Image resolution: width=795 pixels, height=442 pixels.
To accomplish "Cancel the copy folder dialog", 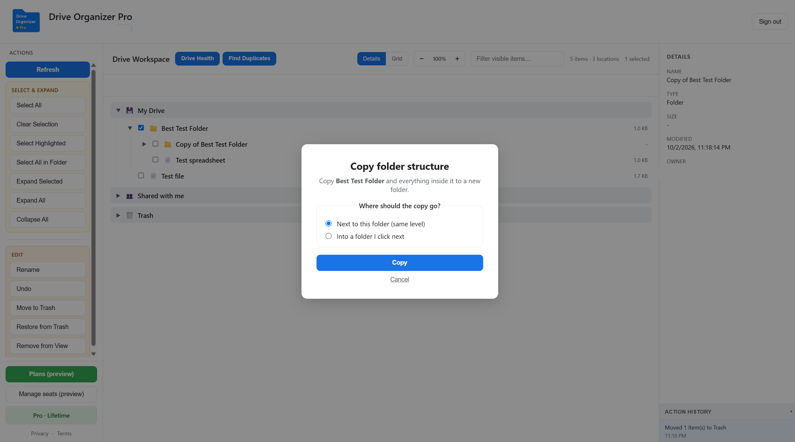I will 400,279.
